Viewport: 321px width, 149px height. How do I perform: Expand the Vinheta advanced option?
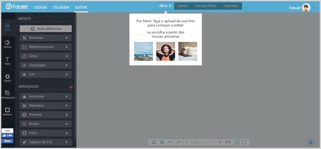(46, 115)
